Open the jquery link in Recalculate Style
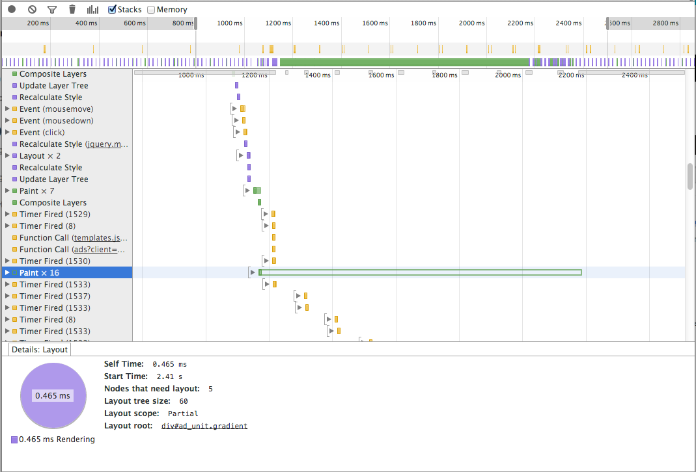This screenshot has width=696, height=472. (x=107, y=144)
